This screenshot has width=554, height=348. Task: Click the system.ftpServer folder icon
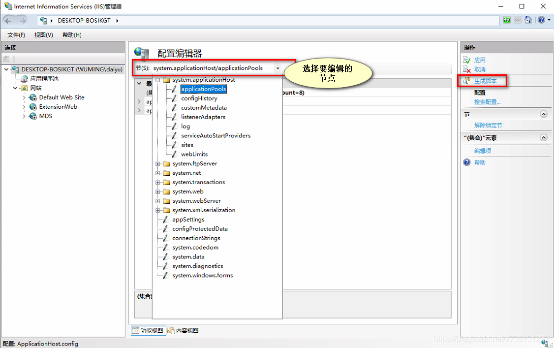166,163
